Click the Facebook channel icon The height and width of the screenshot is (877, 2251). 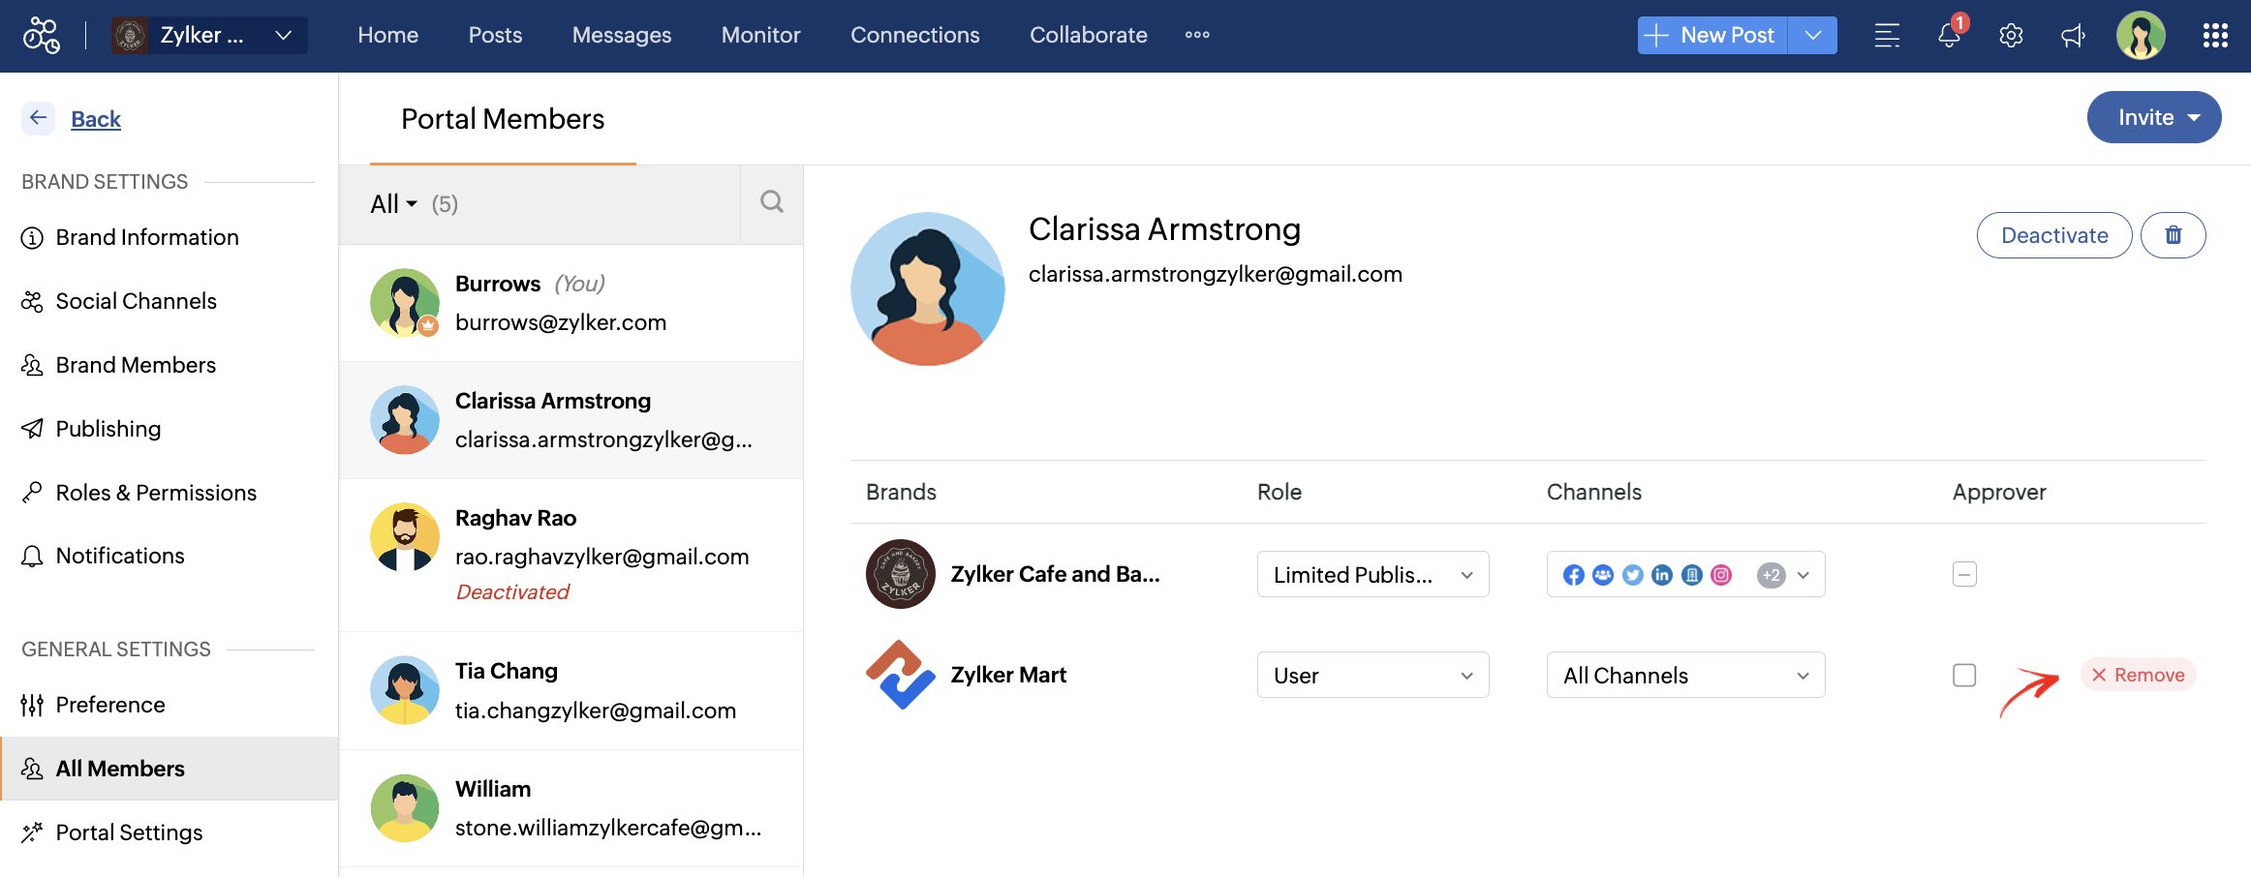(x=1574, y=575)
